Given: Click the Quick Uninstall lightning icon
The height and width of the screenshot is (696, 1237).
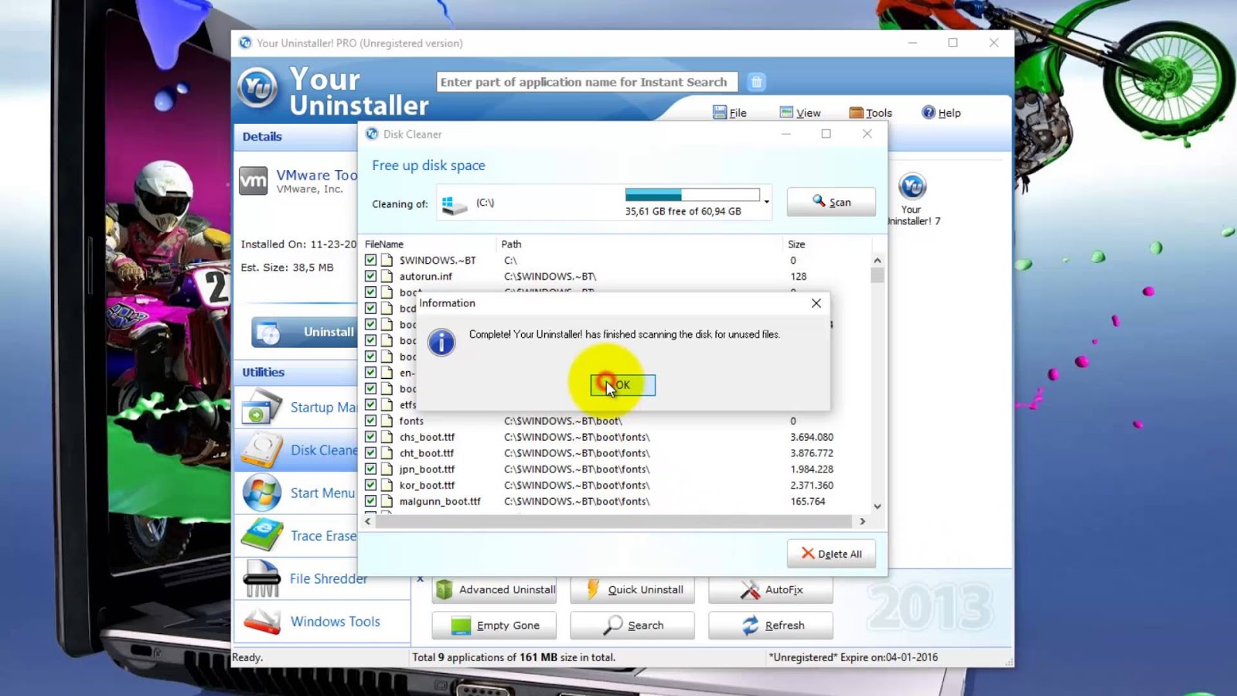Looking at the screenshot, I should point(593,589).
